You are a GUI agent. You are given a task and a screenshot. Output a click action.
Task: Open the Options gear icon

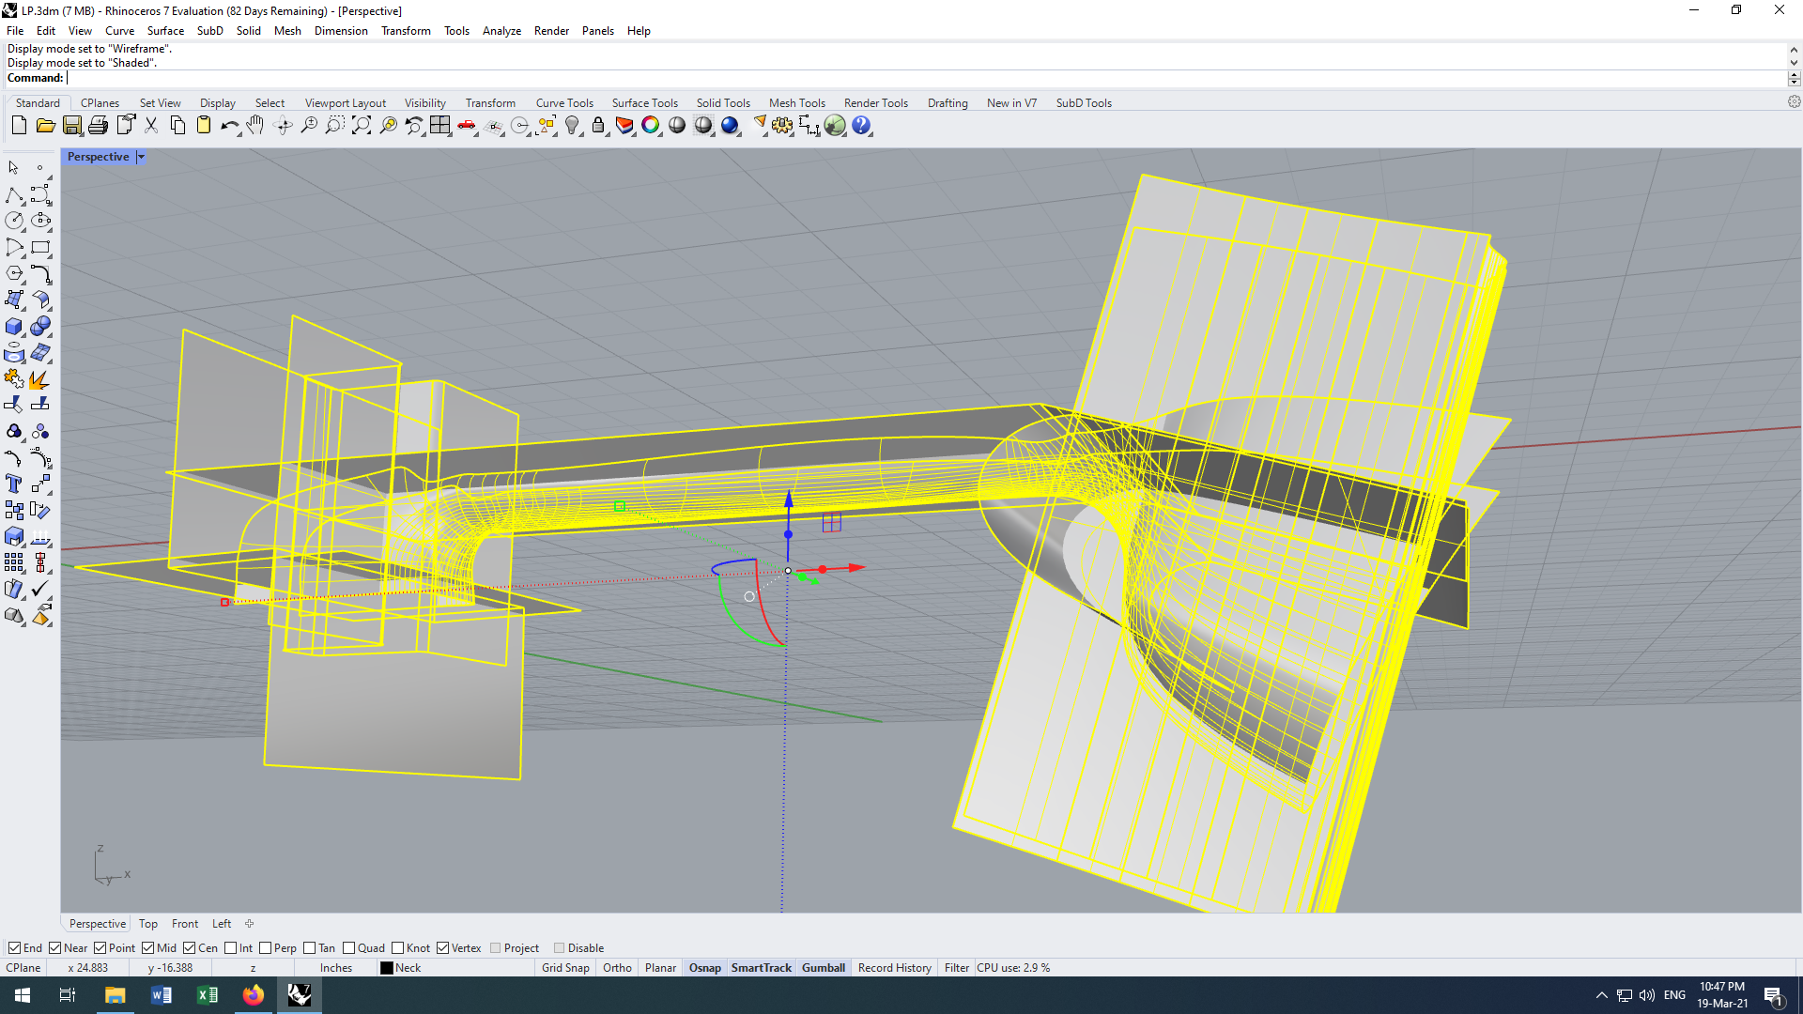(x=782, y=126)
